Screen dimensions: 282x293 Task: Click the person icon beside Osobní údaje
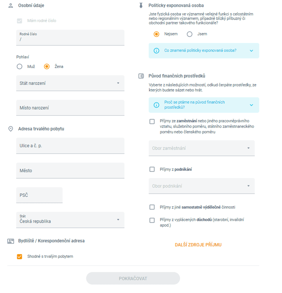(x=11, y=6)
